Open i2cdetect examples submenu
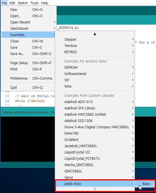156x193 pixels. pyautogui.click(x=95, y=139)
